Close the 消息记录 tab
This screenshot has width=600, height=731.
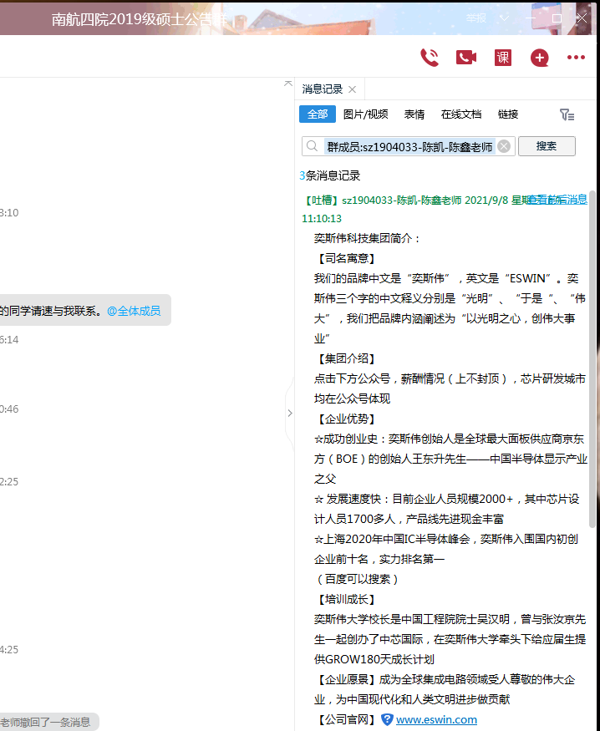pyautogui.click(x=353, y=89)
